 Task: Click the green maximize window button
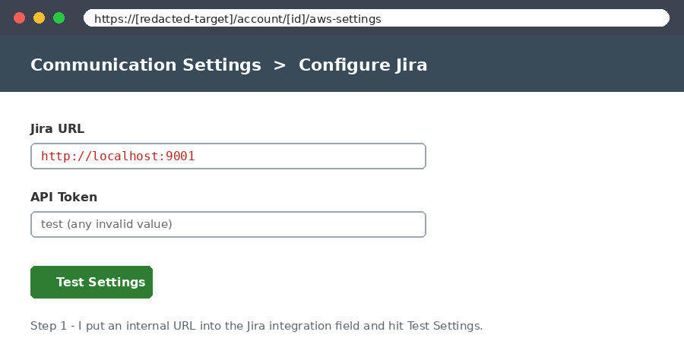click(59, 18)
